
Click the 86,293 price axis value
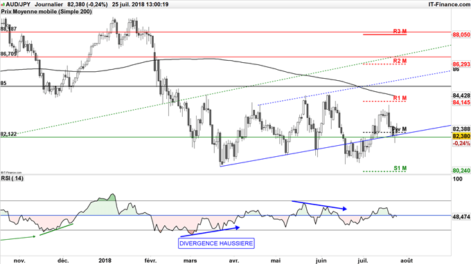tap(461, 64)
